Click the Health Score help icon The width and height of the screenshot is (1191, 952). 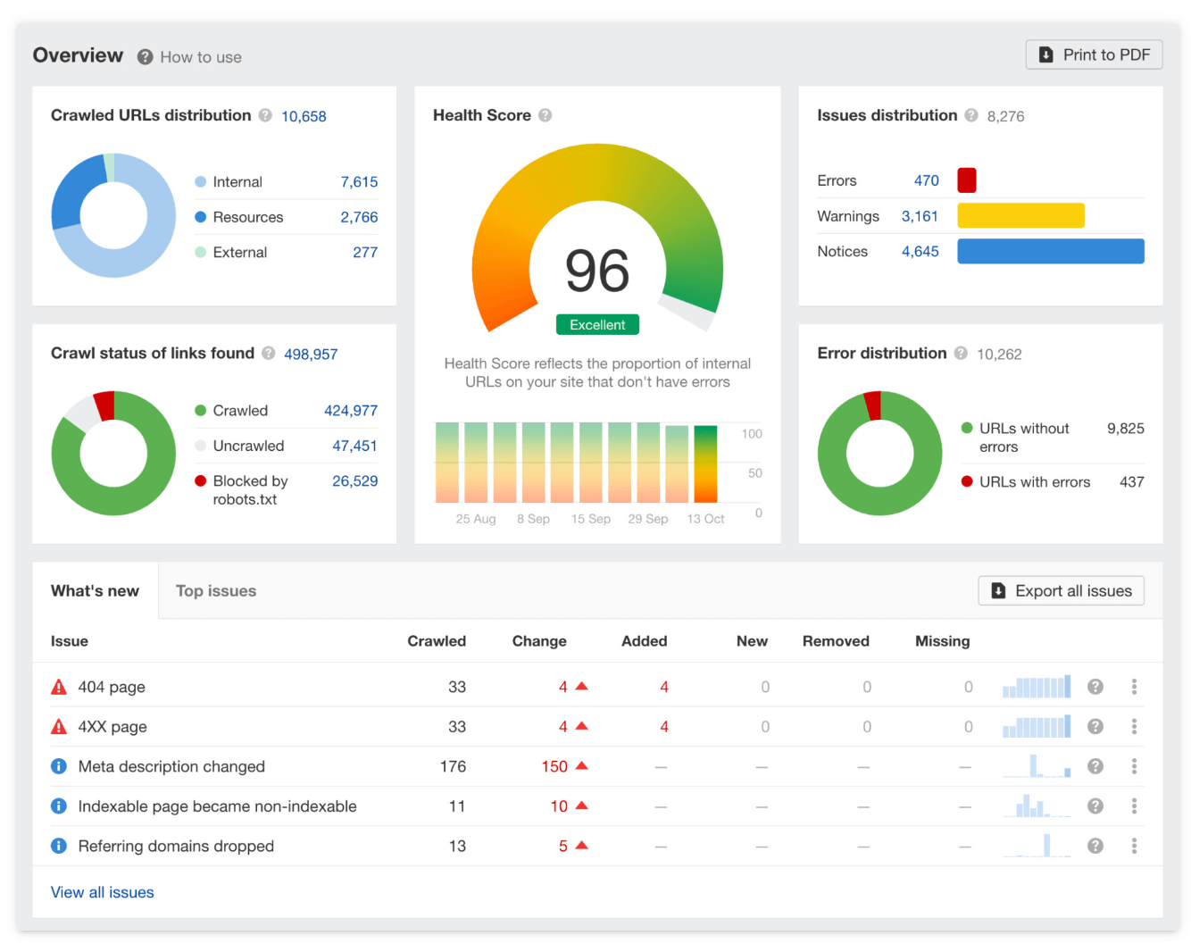tap(546, 115)
